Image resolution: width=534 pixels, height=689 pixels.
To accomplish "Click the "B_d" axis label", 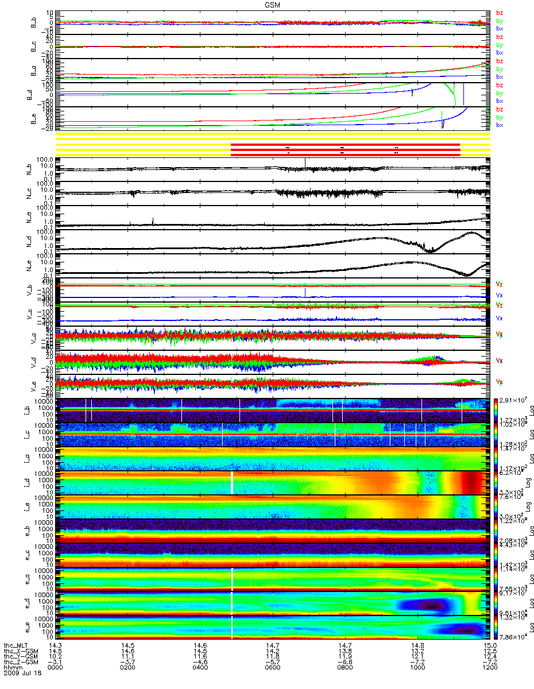I will 29,95.
